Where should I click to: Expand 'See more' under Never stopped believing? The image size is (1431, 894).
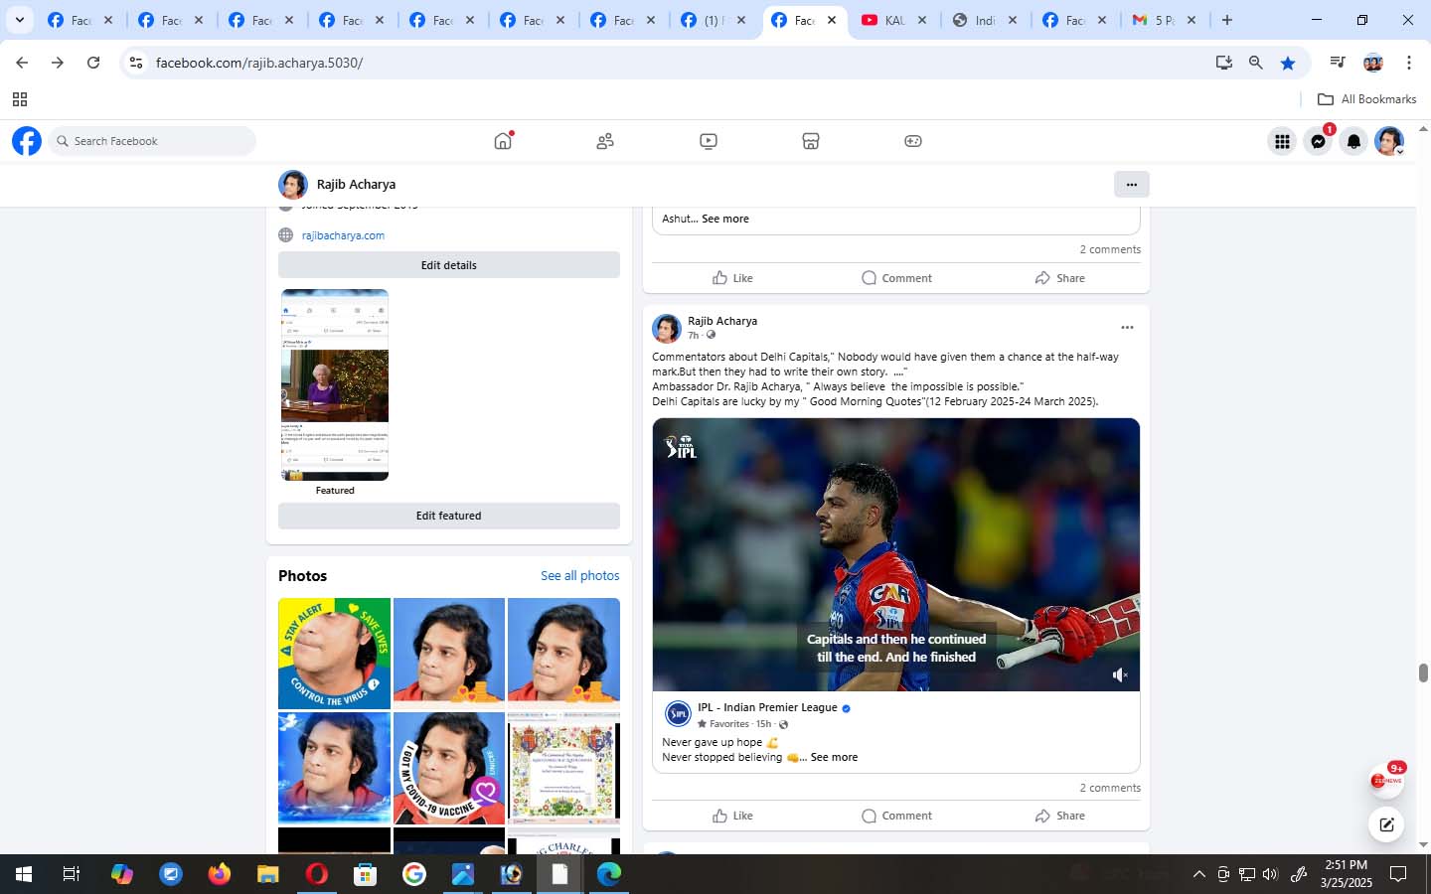(834, 757)
